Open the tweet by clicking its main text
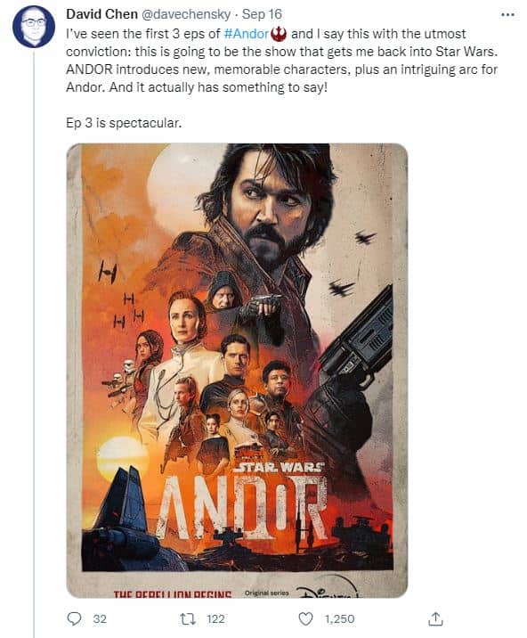 (x=282, y=61)
